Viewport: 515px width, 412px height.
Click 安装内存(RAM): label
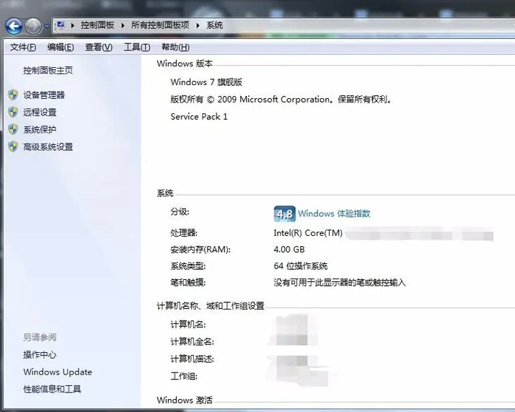[x=201, y=250]
